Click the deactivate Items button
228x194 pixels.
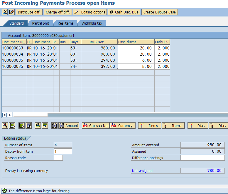[x=173, y=126]
